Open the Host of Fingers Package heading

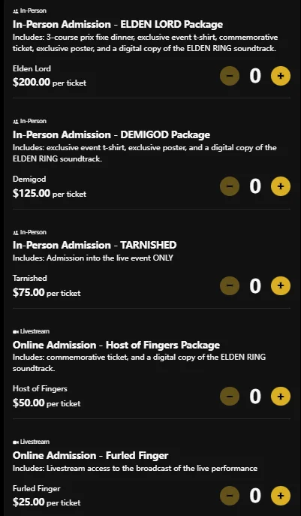[x=116, y=345]
